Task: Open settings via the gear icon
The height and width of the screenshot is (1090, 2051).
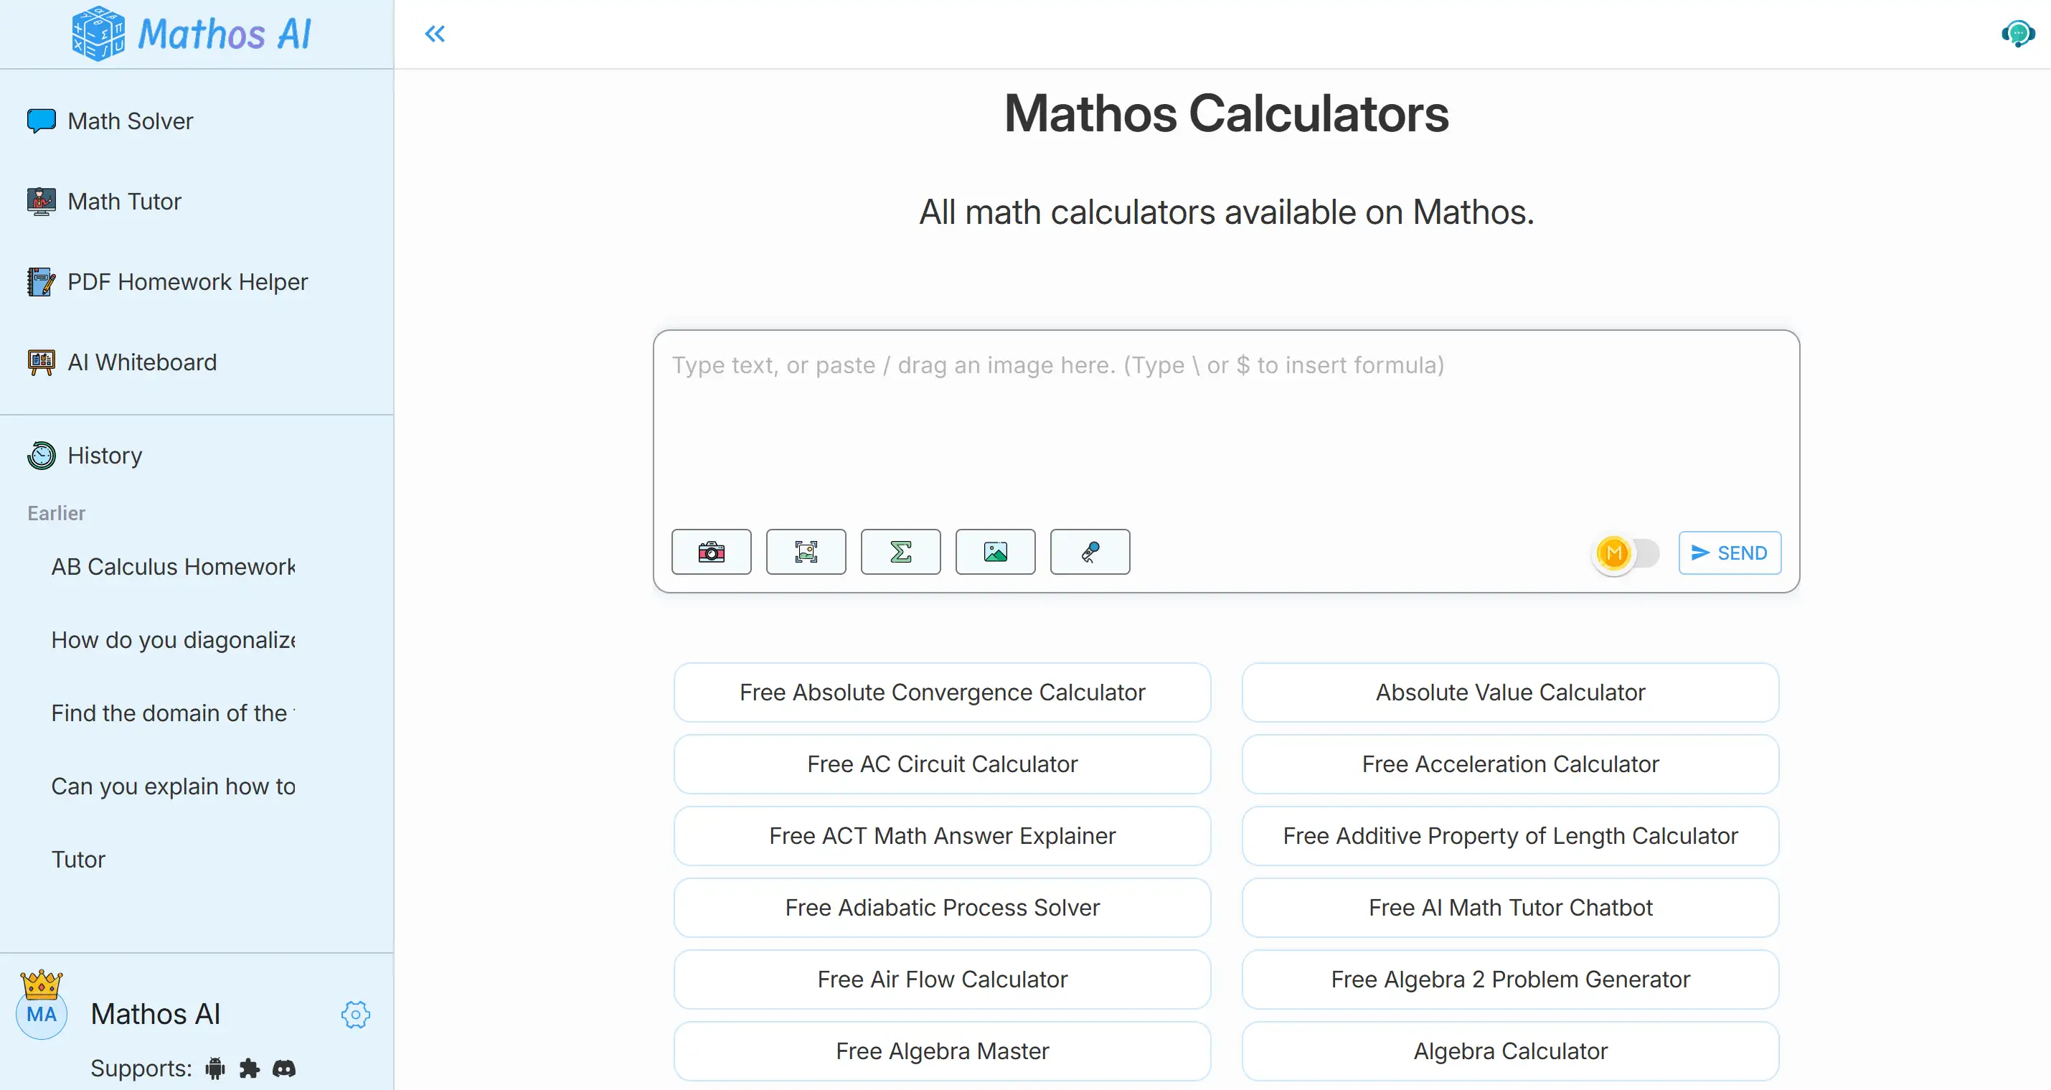Action: tap(355, 1015)
